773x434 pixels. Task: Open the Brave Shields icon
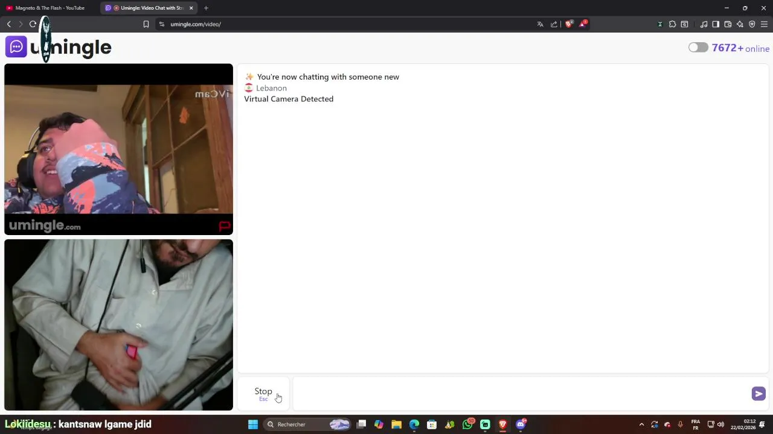[569, 24]
